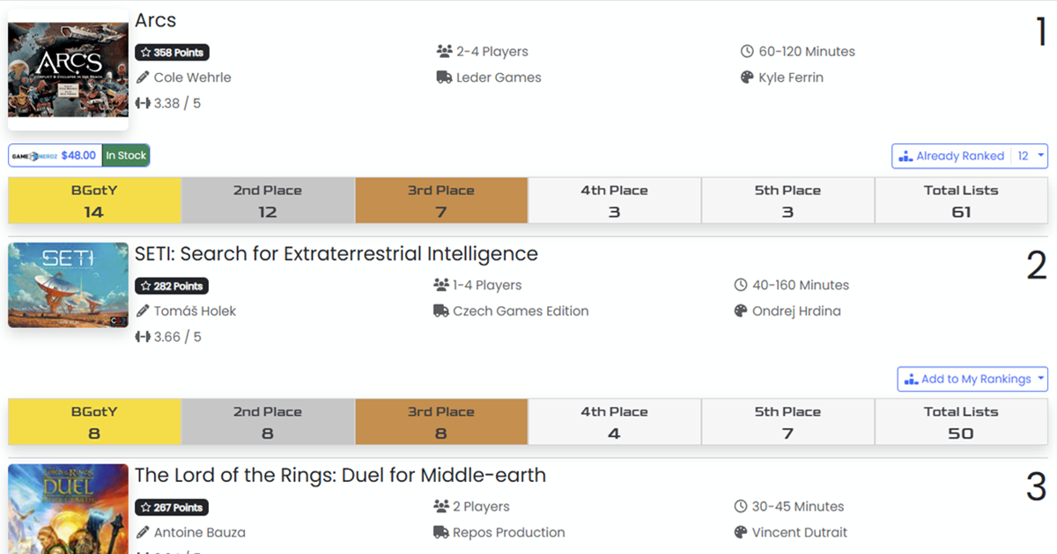Open the Arcs game title link
Image resolution: width=1057 pixels, height=554 pixels.
pos(156,20)
